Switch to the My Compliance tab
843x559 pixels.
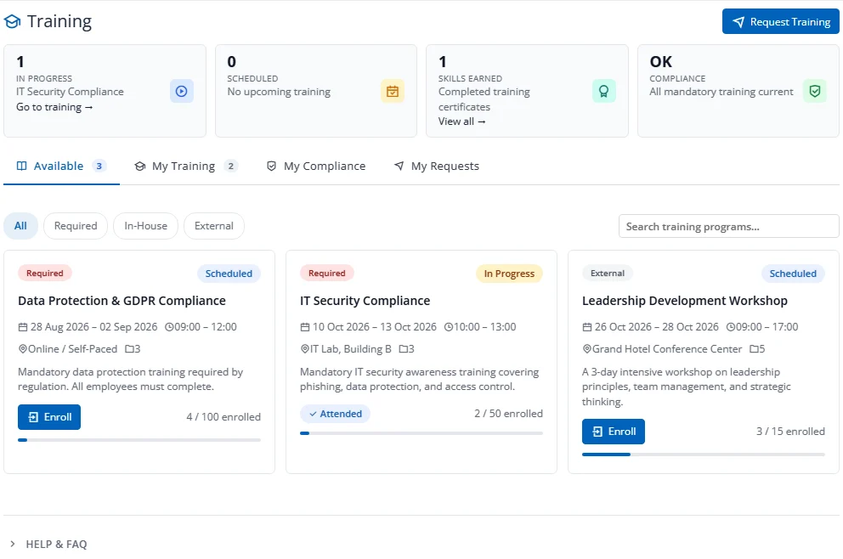tap(316, 167)
